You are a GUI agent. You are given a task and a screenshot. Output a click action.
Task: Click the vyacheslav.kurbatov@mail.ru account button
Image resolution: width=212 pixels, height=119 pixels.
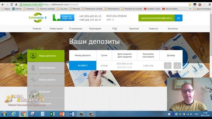[x=157, y=18]
